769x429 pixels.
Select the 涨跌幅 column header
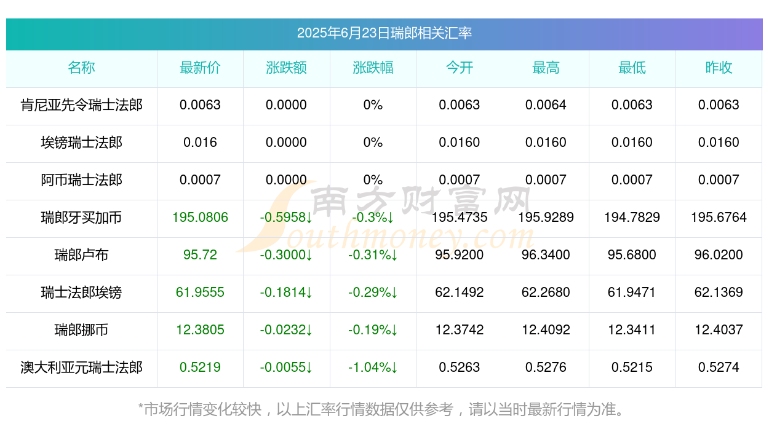(373, 68)
